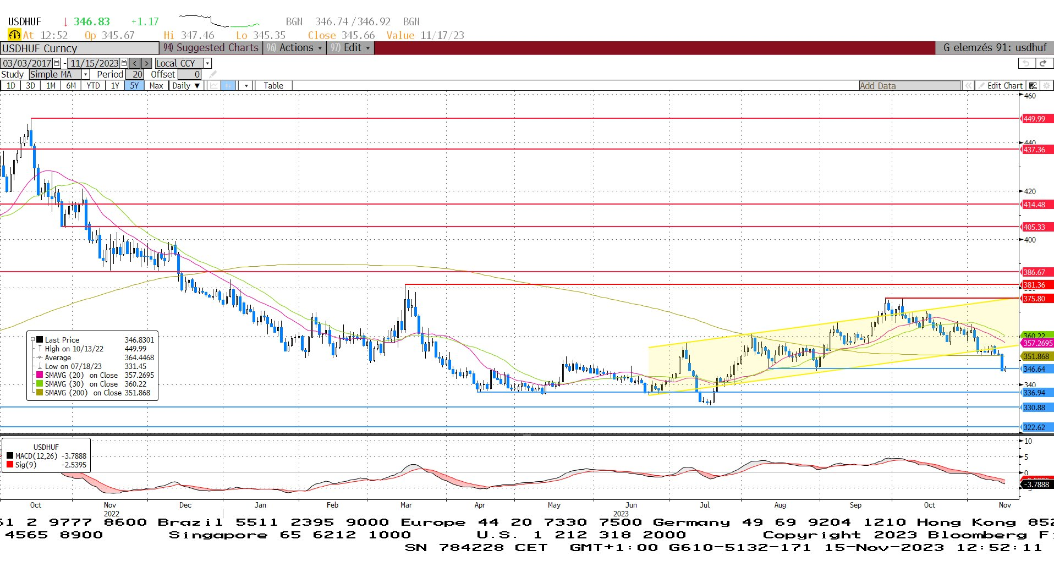Select the 6M range tab
This screenshot has height=578, width=1054.
pyautogui.click(x=71, y=86)
